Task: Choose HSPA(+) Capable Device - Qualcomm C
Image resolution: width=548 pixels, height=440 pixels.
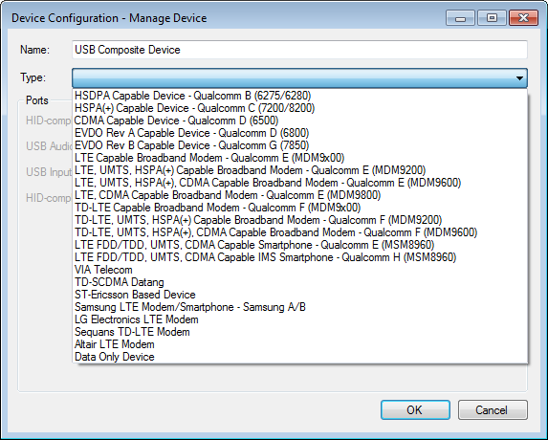Action: point(300,108)
